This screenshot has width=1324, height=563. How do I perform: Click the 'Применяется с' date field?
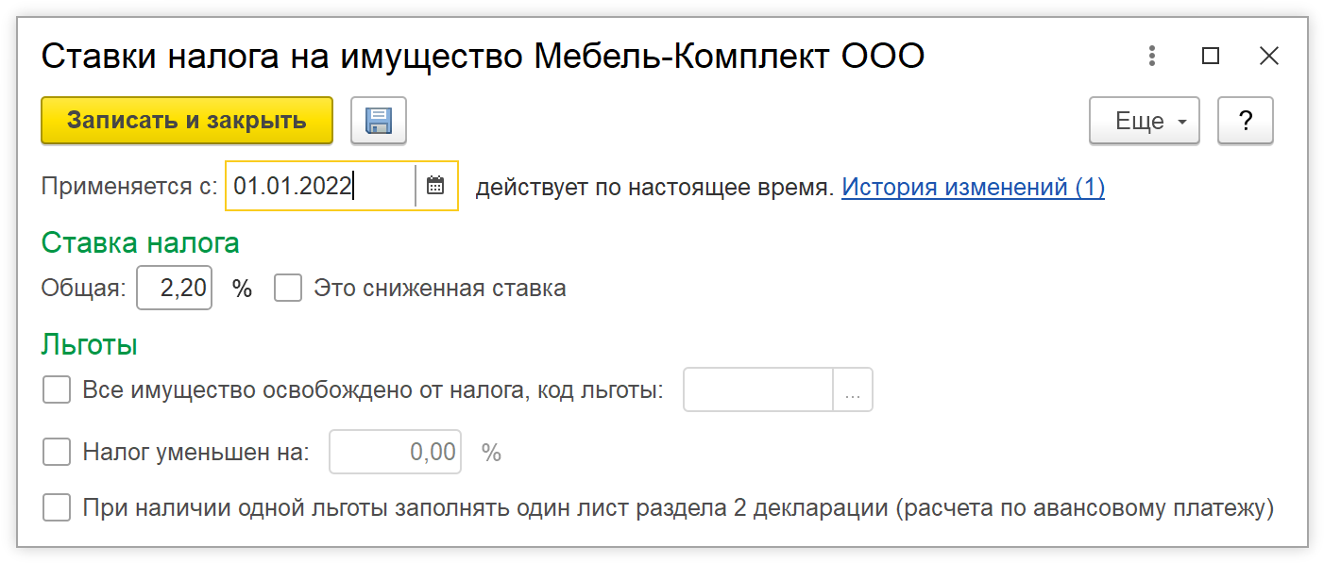tap(321, 186)
